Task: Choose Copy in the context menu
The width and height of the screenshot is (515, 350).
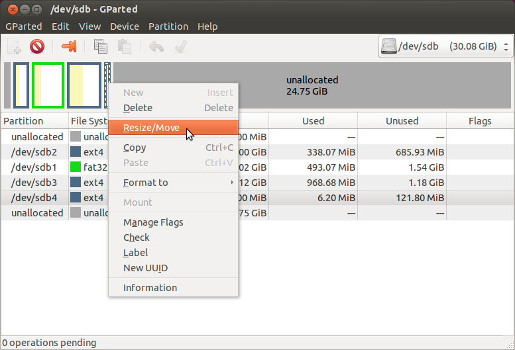Action: click(x=173, y=148)
